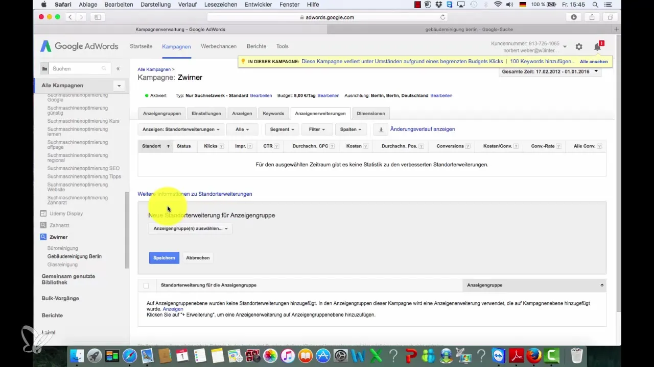654x367 pixels.
Task: Show all tabs overview in Safari
Action: 611,17
